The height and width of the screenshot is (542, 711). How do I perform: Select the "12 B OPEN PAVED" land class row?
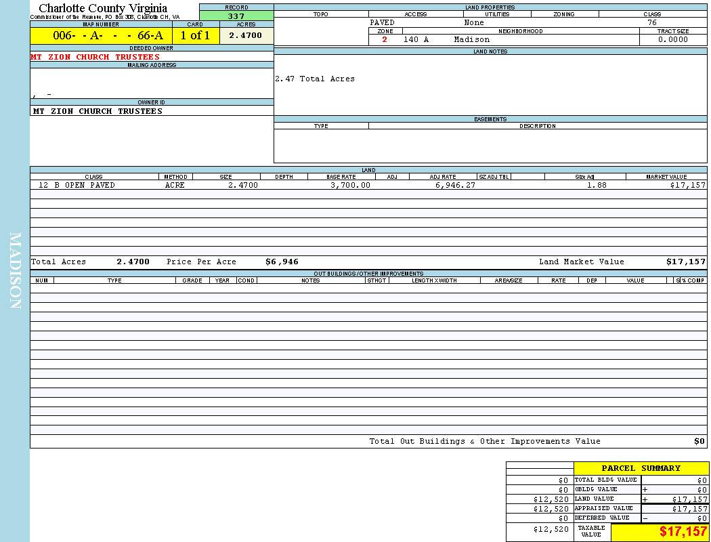pos(77,185)
